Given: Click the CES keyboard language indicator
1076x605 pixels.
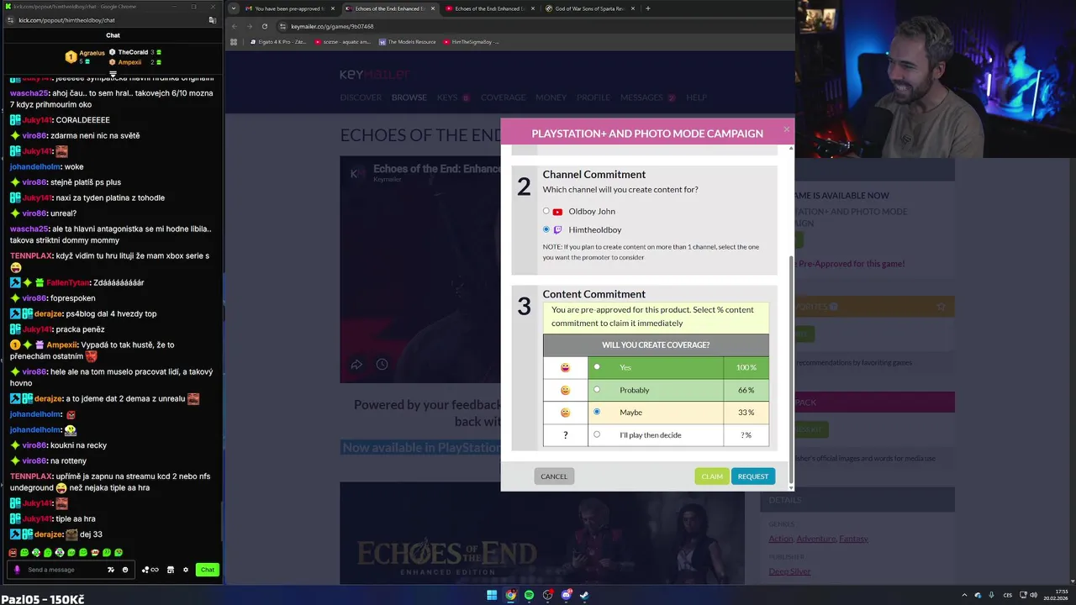Looking at the screenshot, I should point(1007,595).
